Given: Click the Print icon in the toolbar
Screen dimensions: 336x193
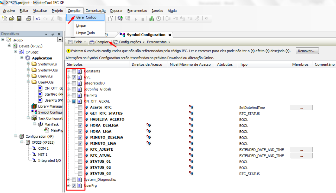Looking at the screenshot, I should tap(29, 19).
